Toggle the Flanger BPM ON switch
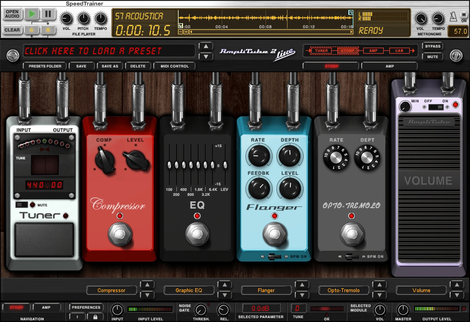Viewport: 470px width, 322px height. coord(274,257)
